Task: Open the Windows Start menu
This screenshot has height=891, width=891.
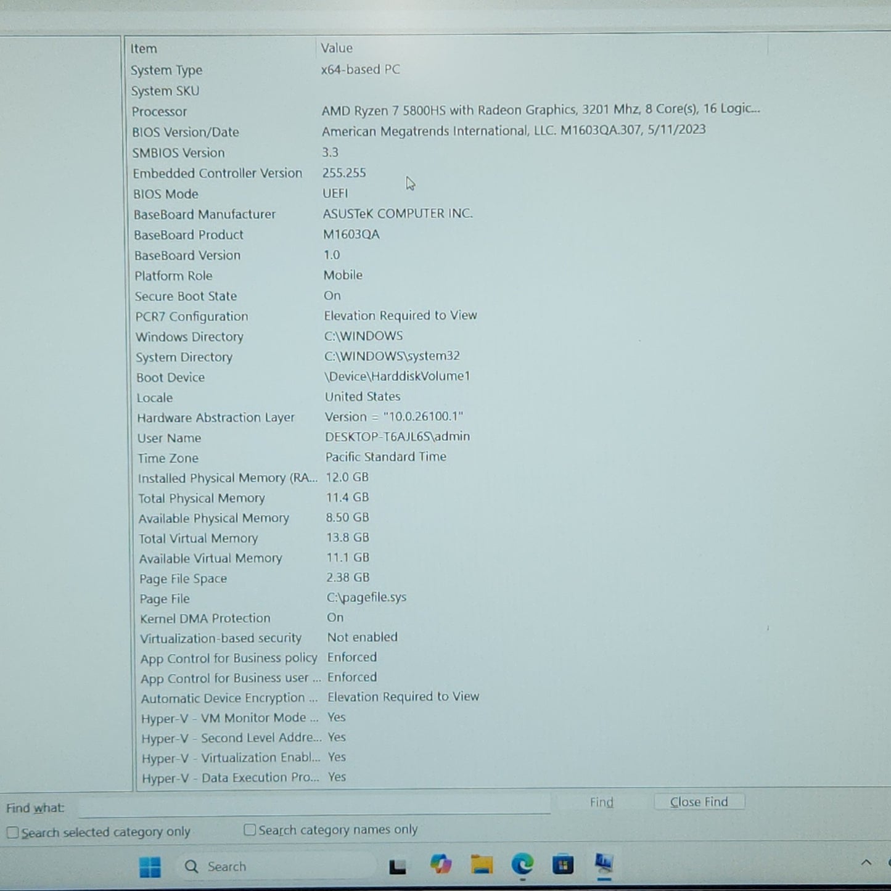Action: [150, 866]
